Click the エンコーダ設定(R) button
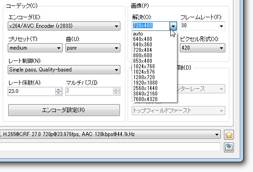 coord(64,110)
